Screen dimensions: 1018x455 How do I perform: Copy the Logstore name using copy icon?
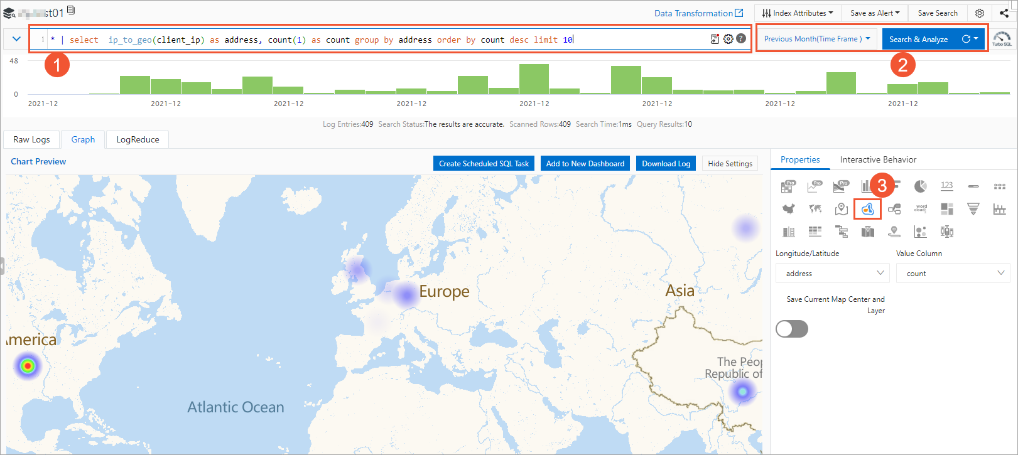click(x=71, y=10)
